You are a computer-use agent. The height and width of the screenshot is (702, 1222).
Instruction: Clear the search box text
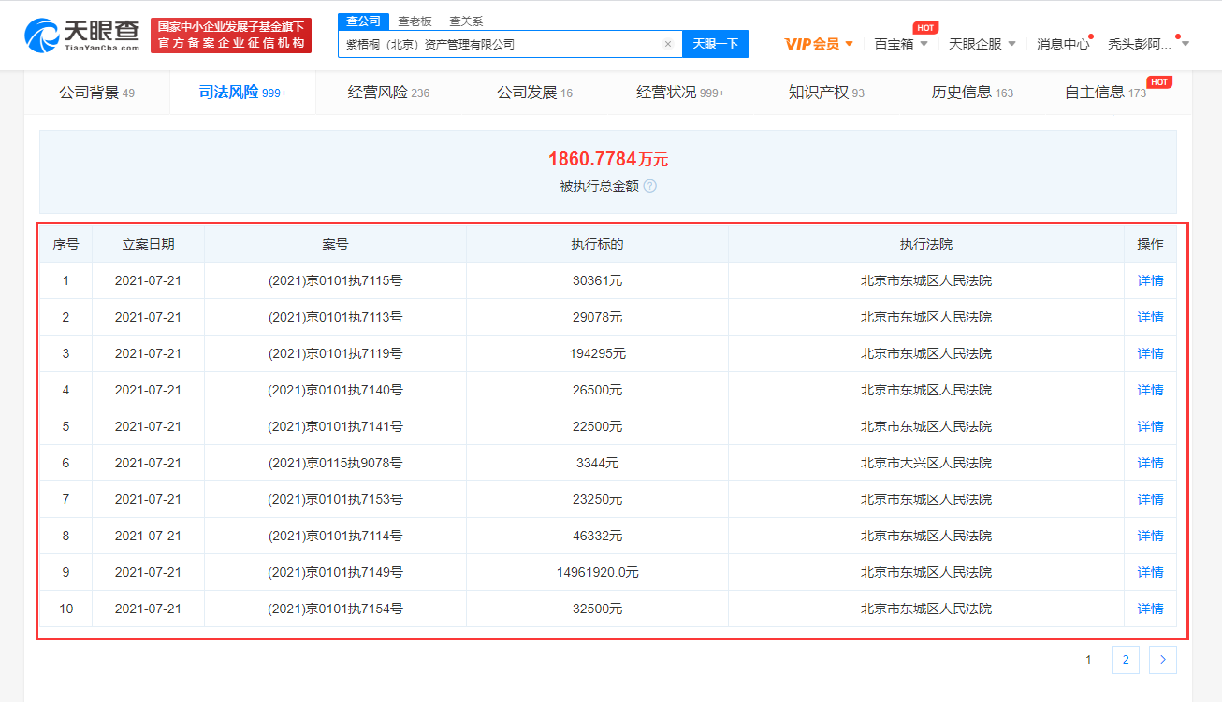click(x=668, y=44)
